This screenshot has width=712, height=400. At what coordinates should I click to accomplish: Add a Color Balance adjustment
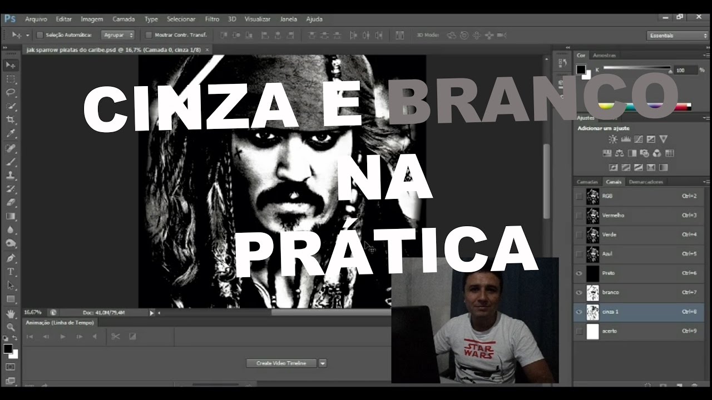pyautogui.click(x=619, y=153)
